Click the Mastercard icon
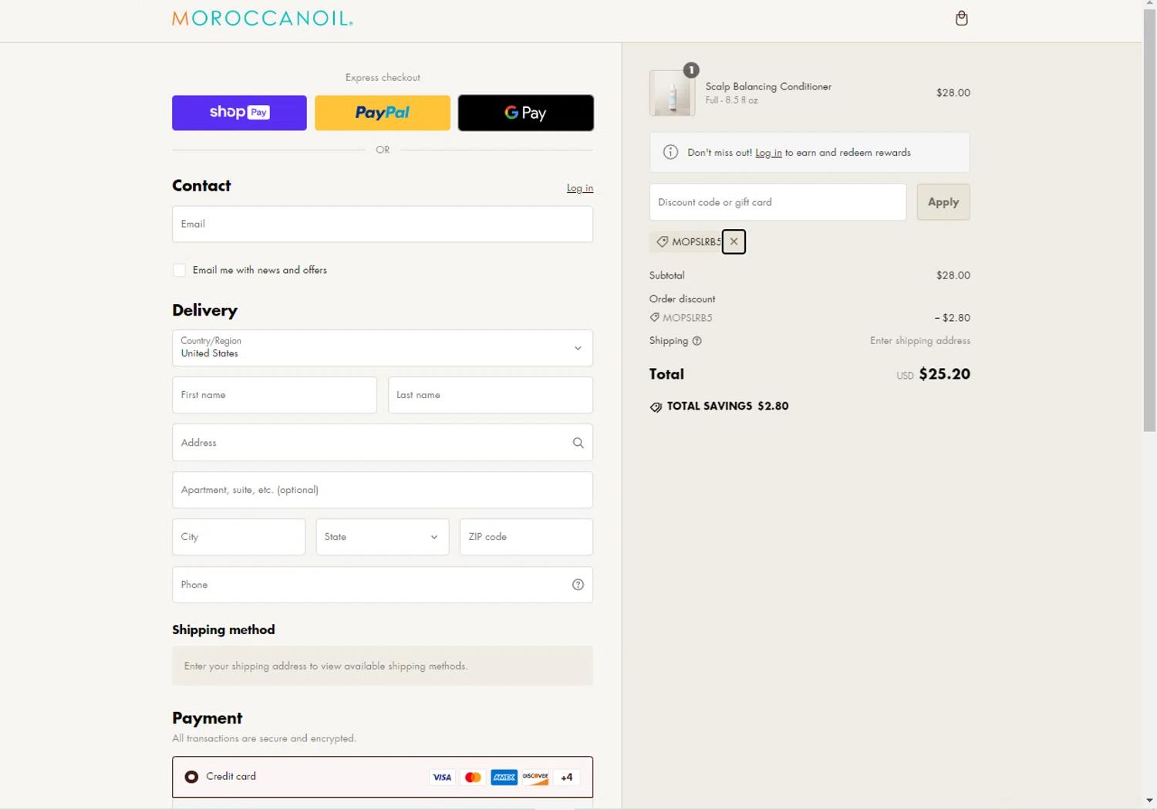The height and width of the screenshot is (810, 1157). (x=473, y=777)
